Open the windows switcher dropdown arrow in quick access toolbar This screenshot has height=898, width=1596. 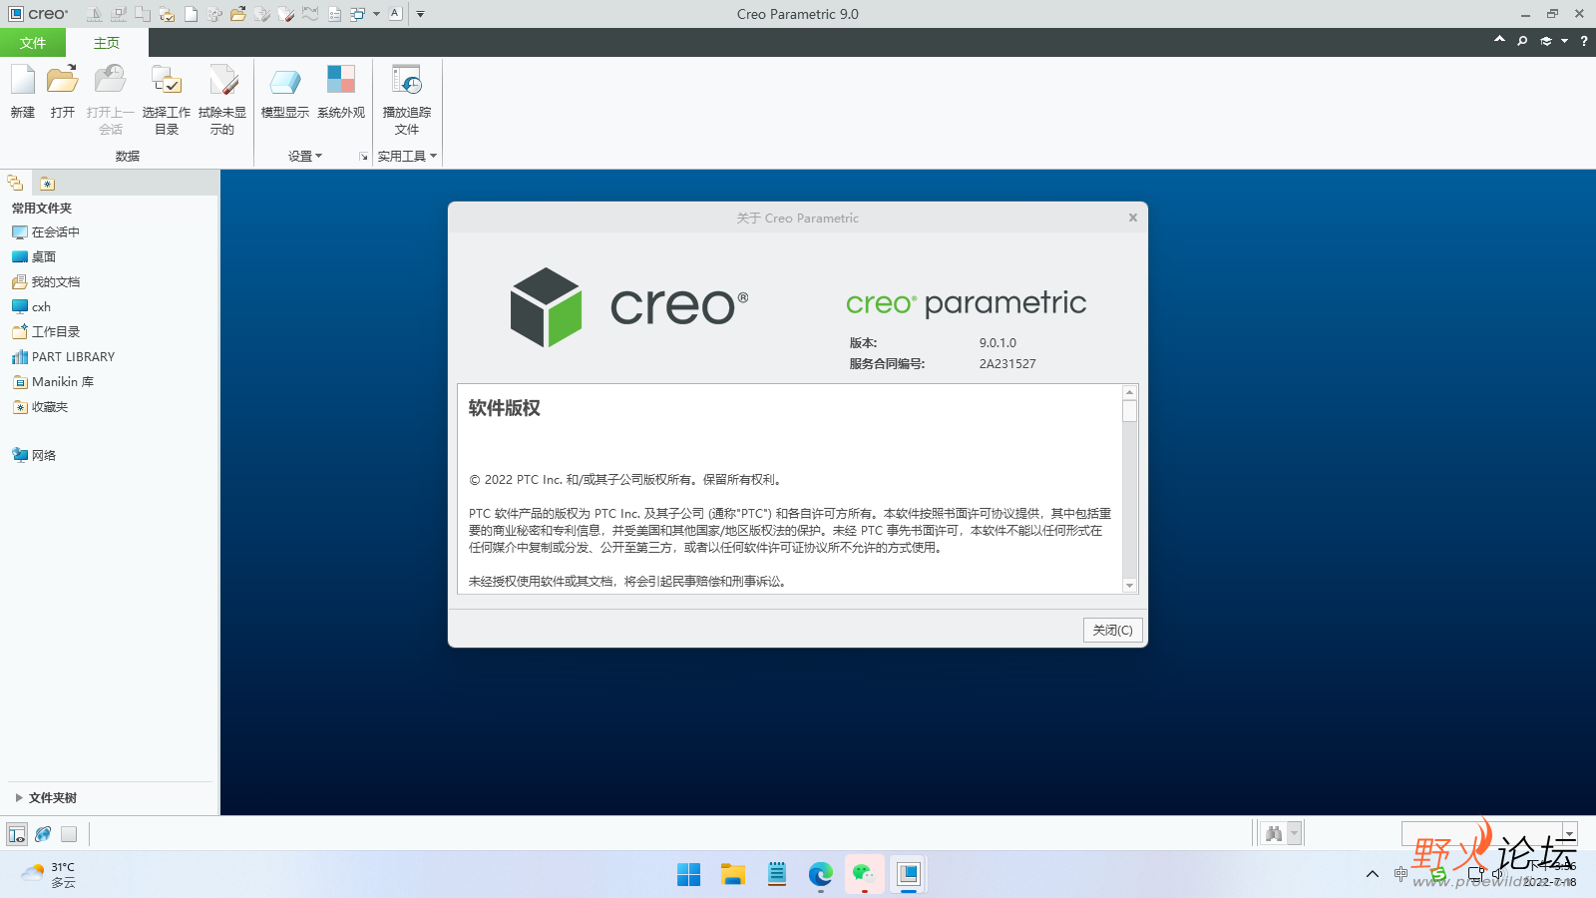click(x=376, y=14)
